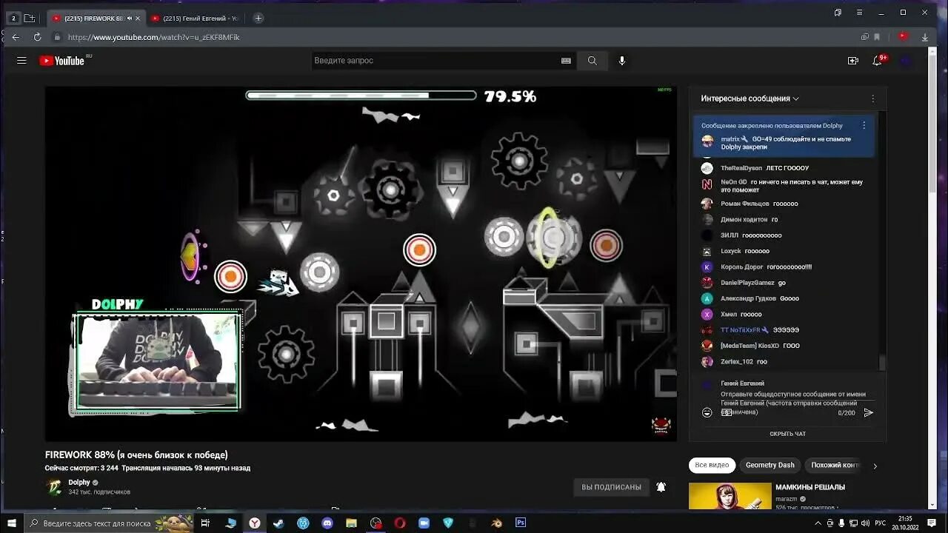Click the Windows taskbar search box

108,523
